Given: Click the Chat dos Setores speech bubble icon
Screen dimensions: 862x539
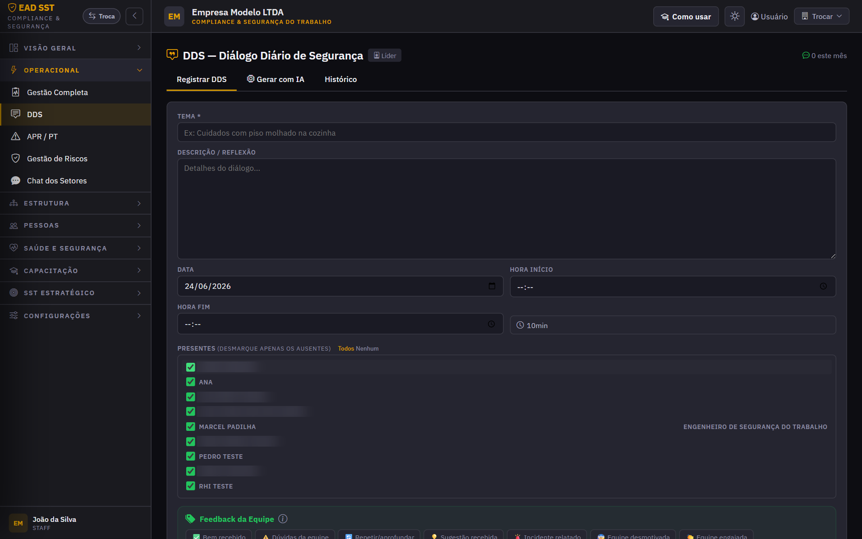Looking at the screenshot, I should click(15, 180).
